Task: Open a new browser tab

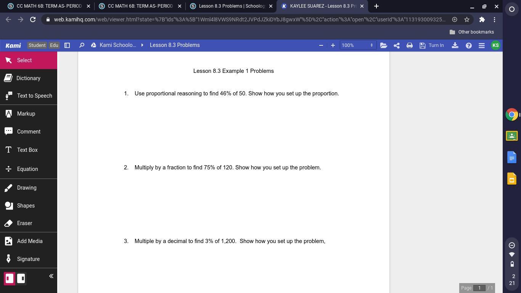Action: (x=376, y=6)
